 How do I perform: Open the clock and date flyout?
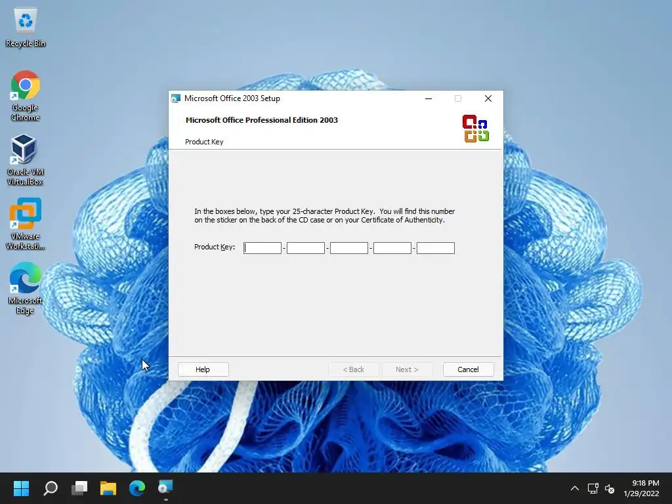point(641,488)
